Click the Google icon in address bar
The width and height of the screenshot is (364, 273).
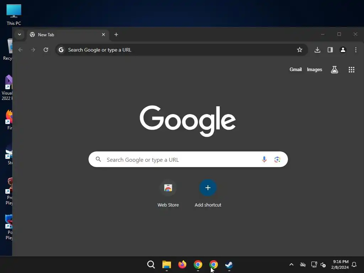[x=61, y=50]
